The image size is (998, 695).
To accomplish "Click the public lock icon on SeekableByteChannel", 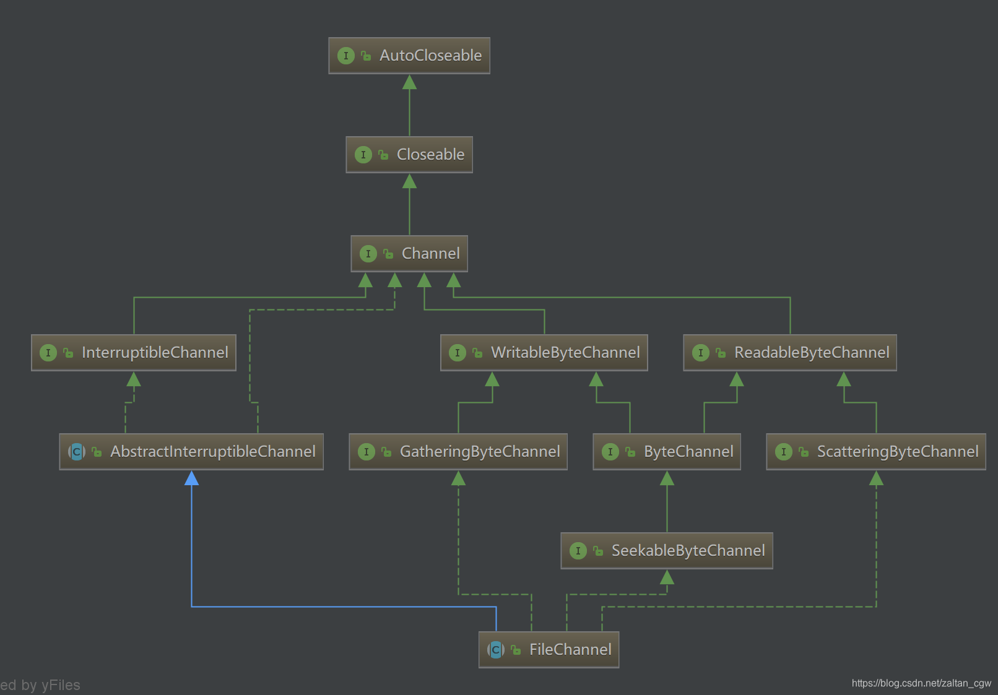I will coord(598,551).
